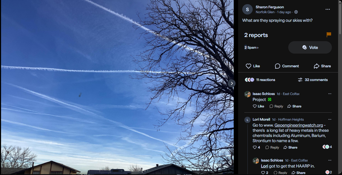The image size is (342, 175).
Task: Click the orange report flag icon
Action: pos(329,35)
